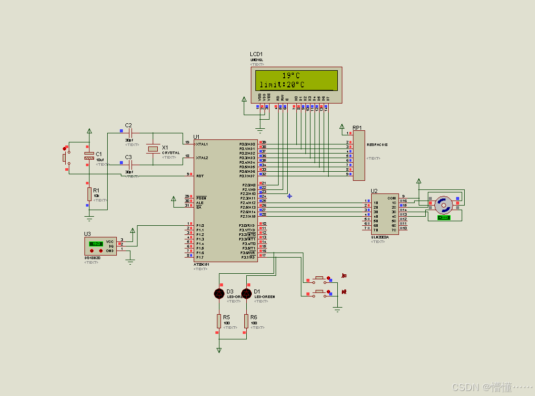This screenshot has height=396, width=535.
Task: Select the DS18B20 sensor component U3
Action: [x=101, y=246]
